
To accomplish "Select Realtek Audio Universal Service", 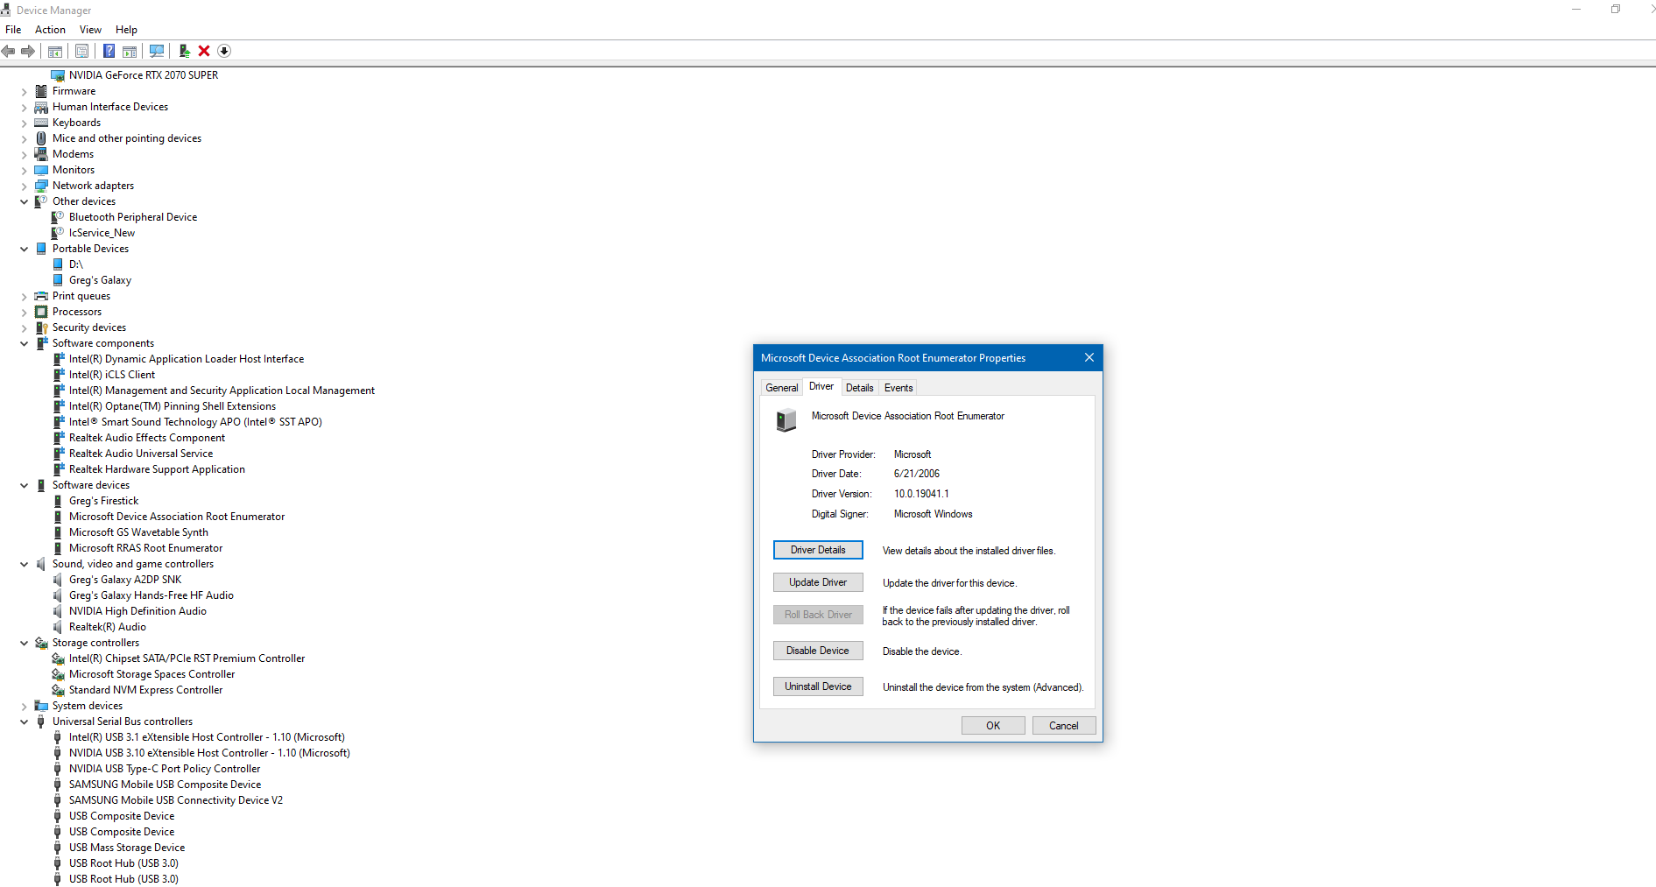I will (141, 454).
